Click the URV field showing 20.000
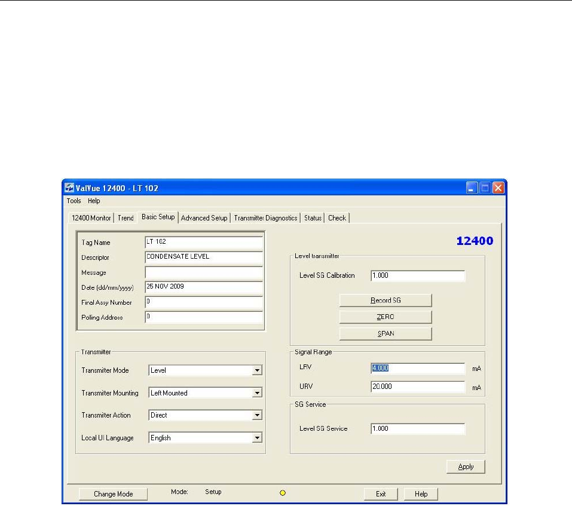This screenshot has width=572, height=506. click(418, 387)
